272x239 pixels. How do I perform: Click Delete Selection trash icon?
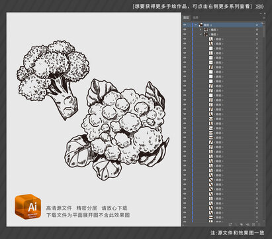tap(259, 224)
